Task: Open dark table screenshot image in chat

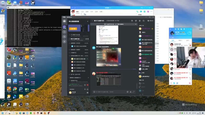Action: [x=109, y=80]
